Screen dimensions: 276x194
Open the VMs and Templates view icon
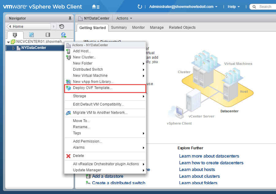pos(32,34)
